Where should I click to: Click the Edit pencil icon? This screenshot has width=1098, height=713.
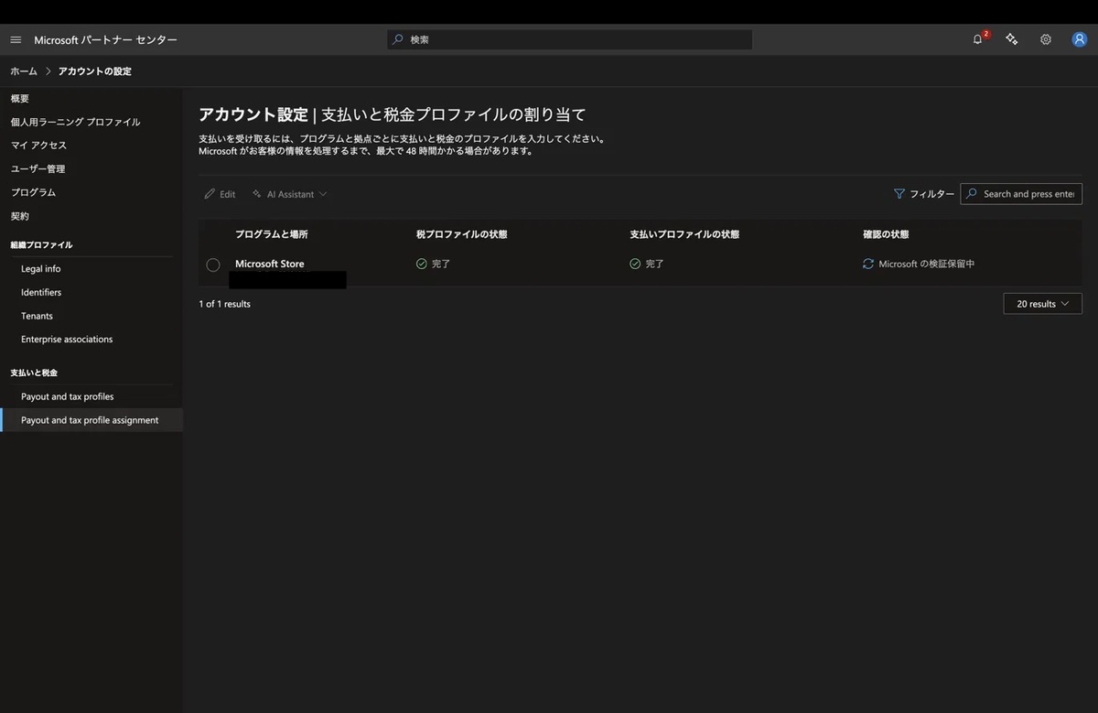(210, 194)
